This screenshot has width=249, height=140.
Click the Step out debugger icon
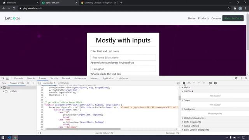199,83
